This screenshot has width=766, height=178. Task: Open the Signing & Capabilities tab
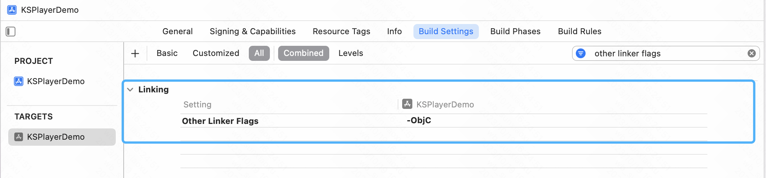253,32
